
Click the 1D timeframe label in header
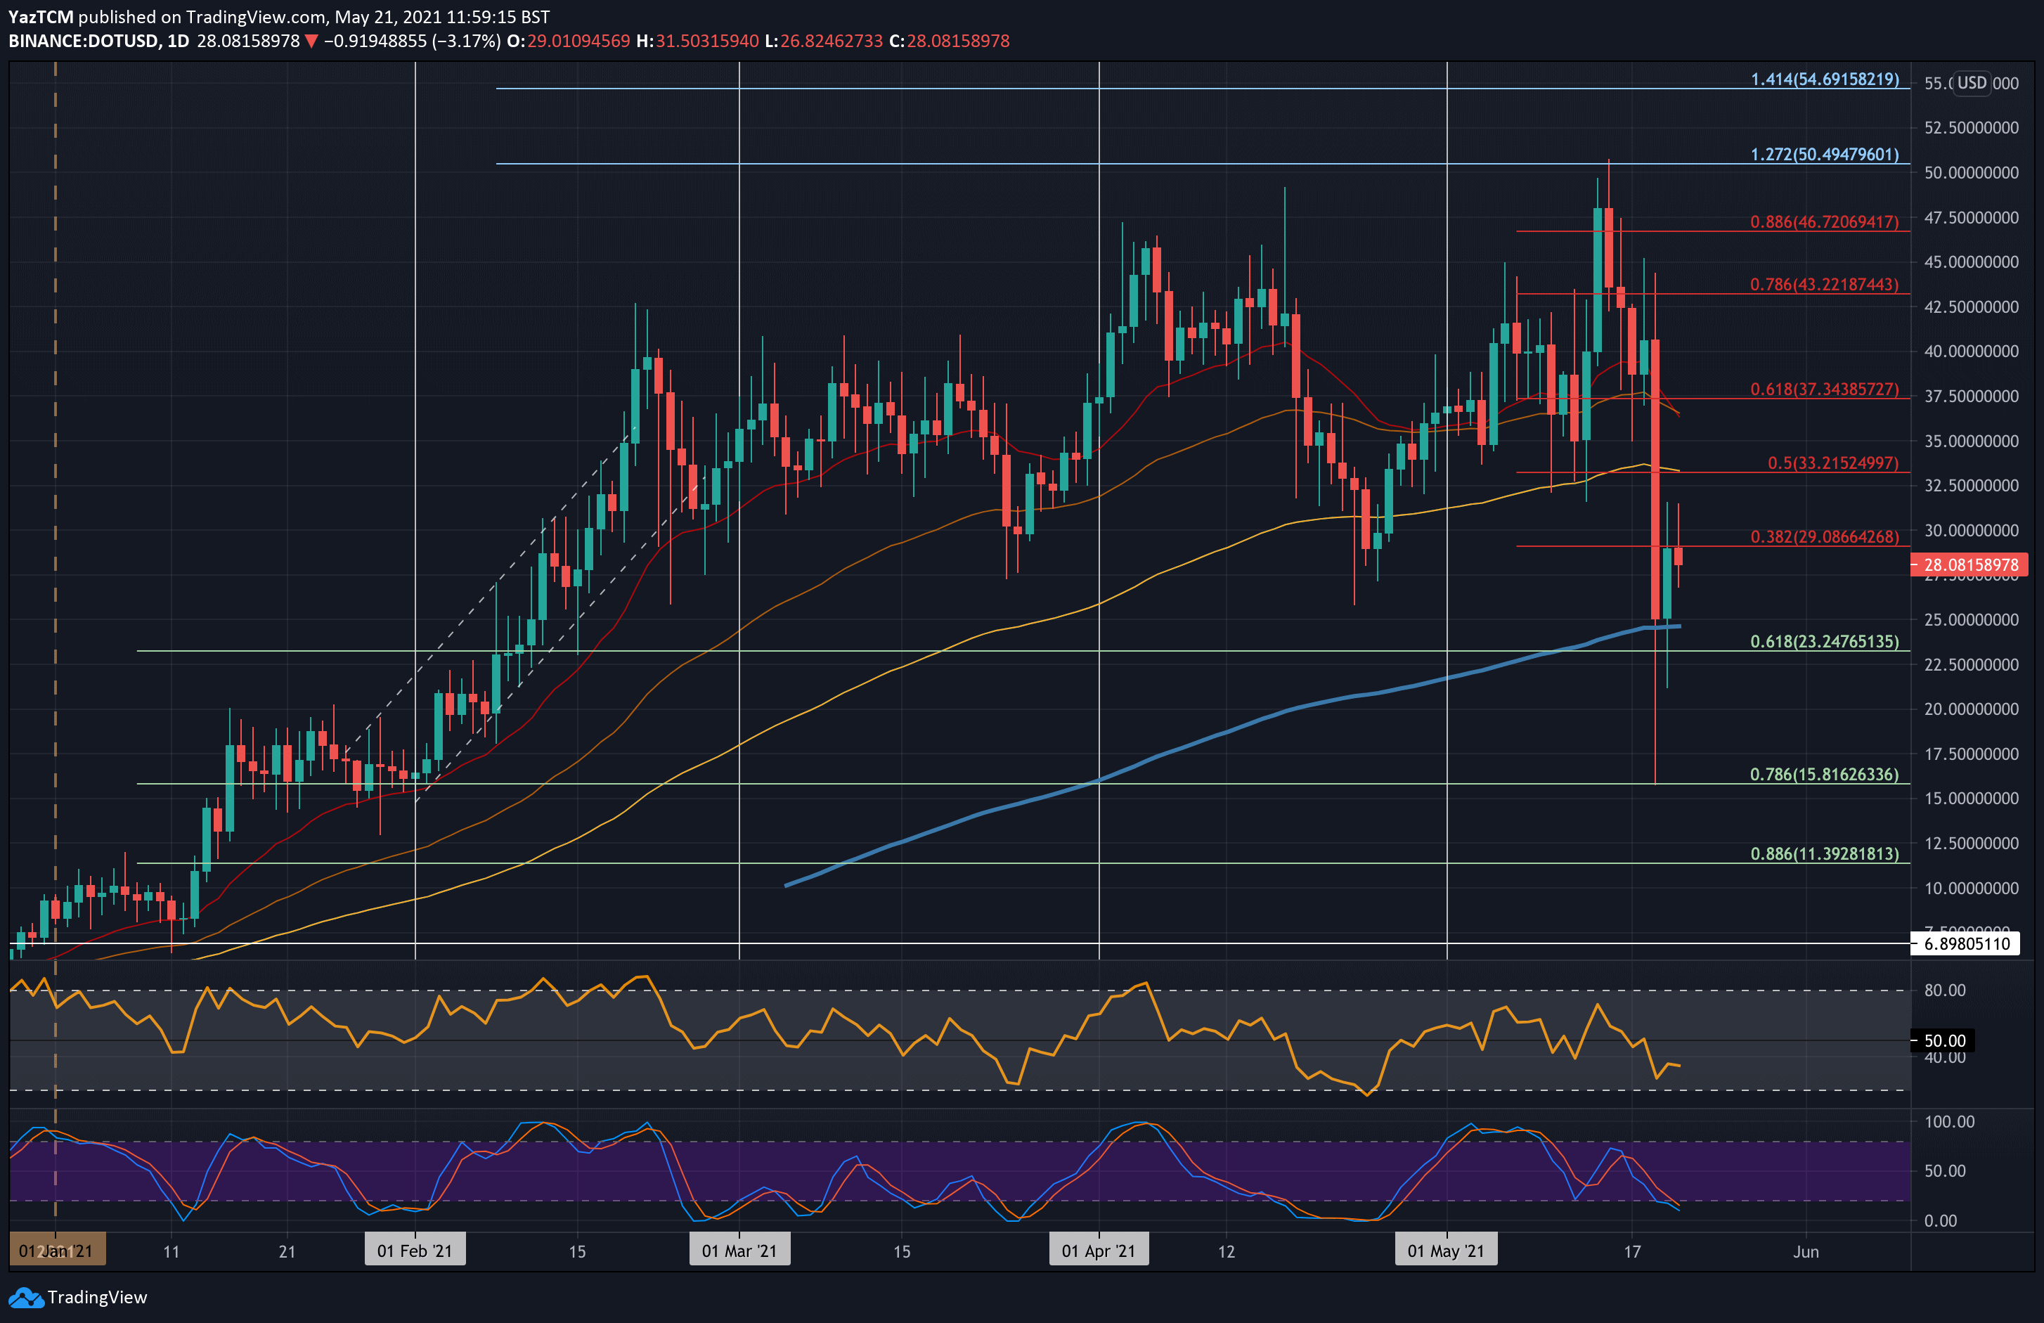point(179,41)
